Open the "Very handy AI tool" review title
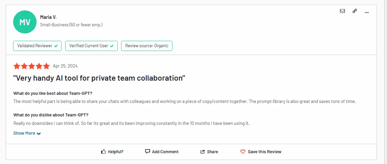 tap(99, 78)
